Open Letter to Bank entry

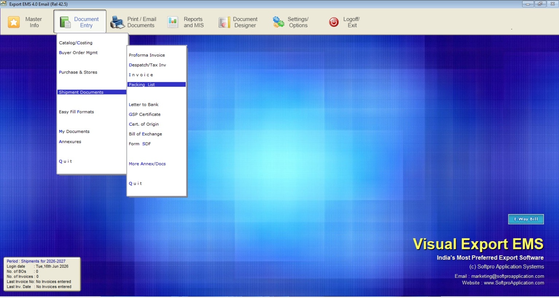144,105
